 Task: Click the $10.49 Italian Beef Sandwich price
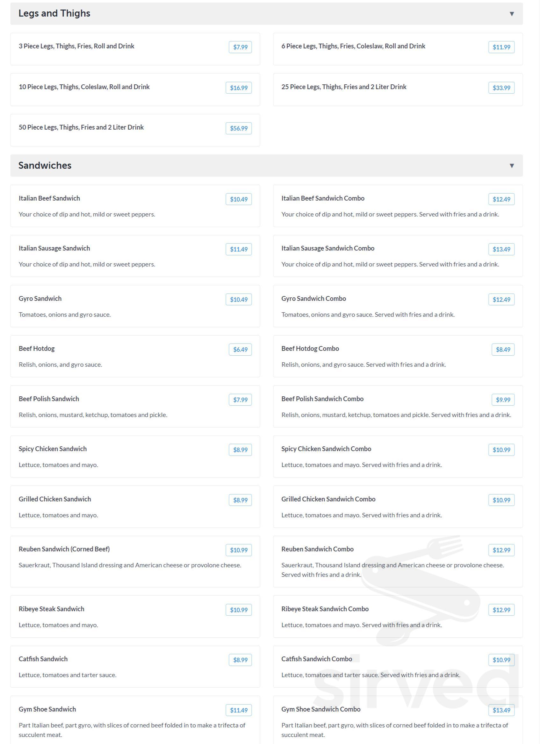[x=239, y=199]
